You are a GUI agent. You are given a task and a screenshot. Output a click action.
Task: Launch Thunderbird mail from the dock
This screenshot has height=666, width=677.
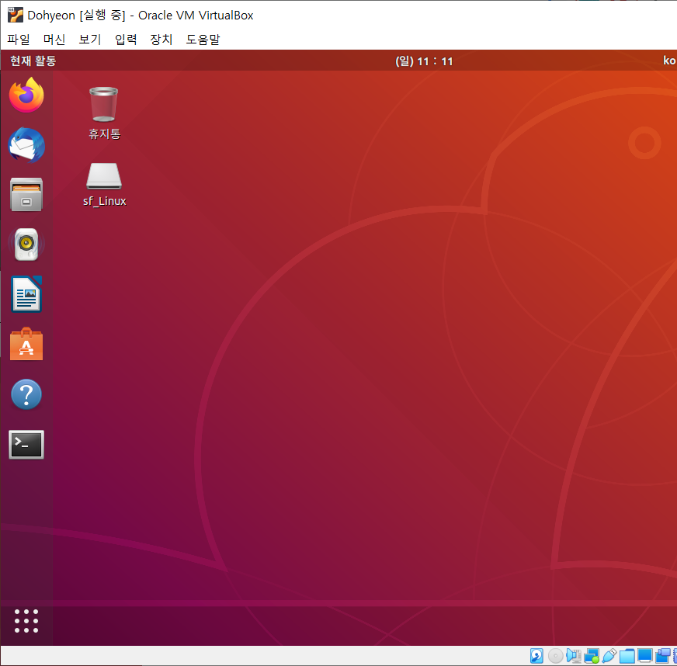26,145
